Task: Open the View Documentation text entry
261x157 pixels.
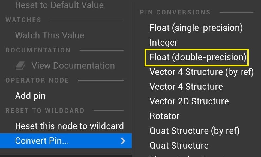Action: 73,65
